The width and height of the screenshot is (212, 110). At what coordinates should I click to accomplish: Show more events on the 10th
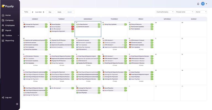coord(141,50)
